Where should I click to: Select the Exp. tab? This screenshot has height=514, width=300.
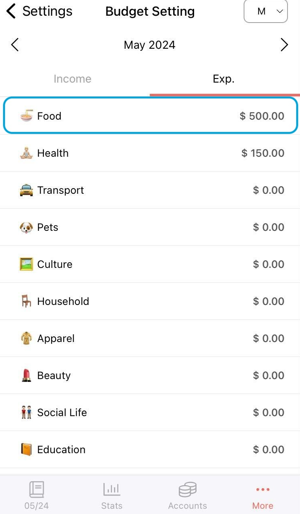(x=223, y=79)
